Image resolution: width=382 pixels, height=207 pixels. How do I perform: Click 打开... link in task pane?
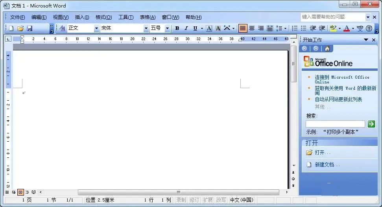pos(323,152)
